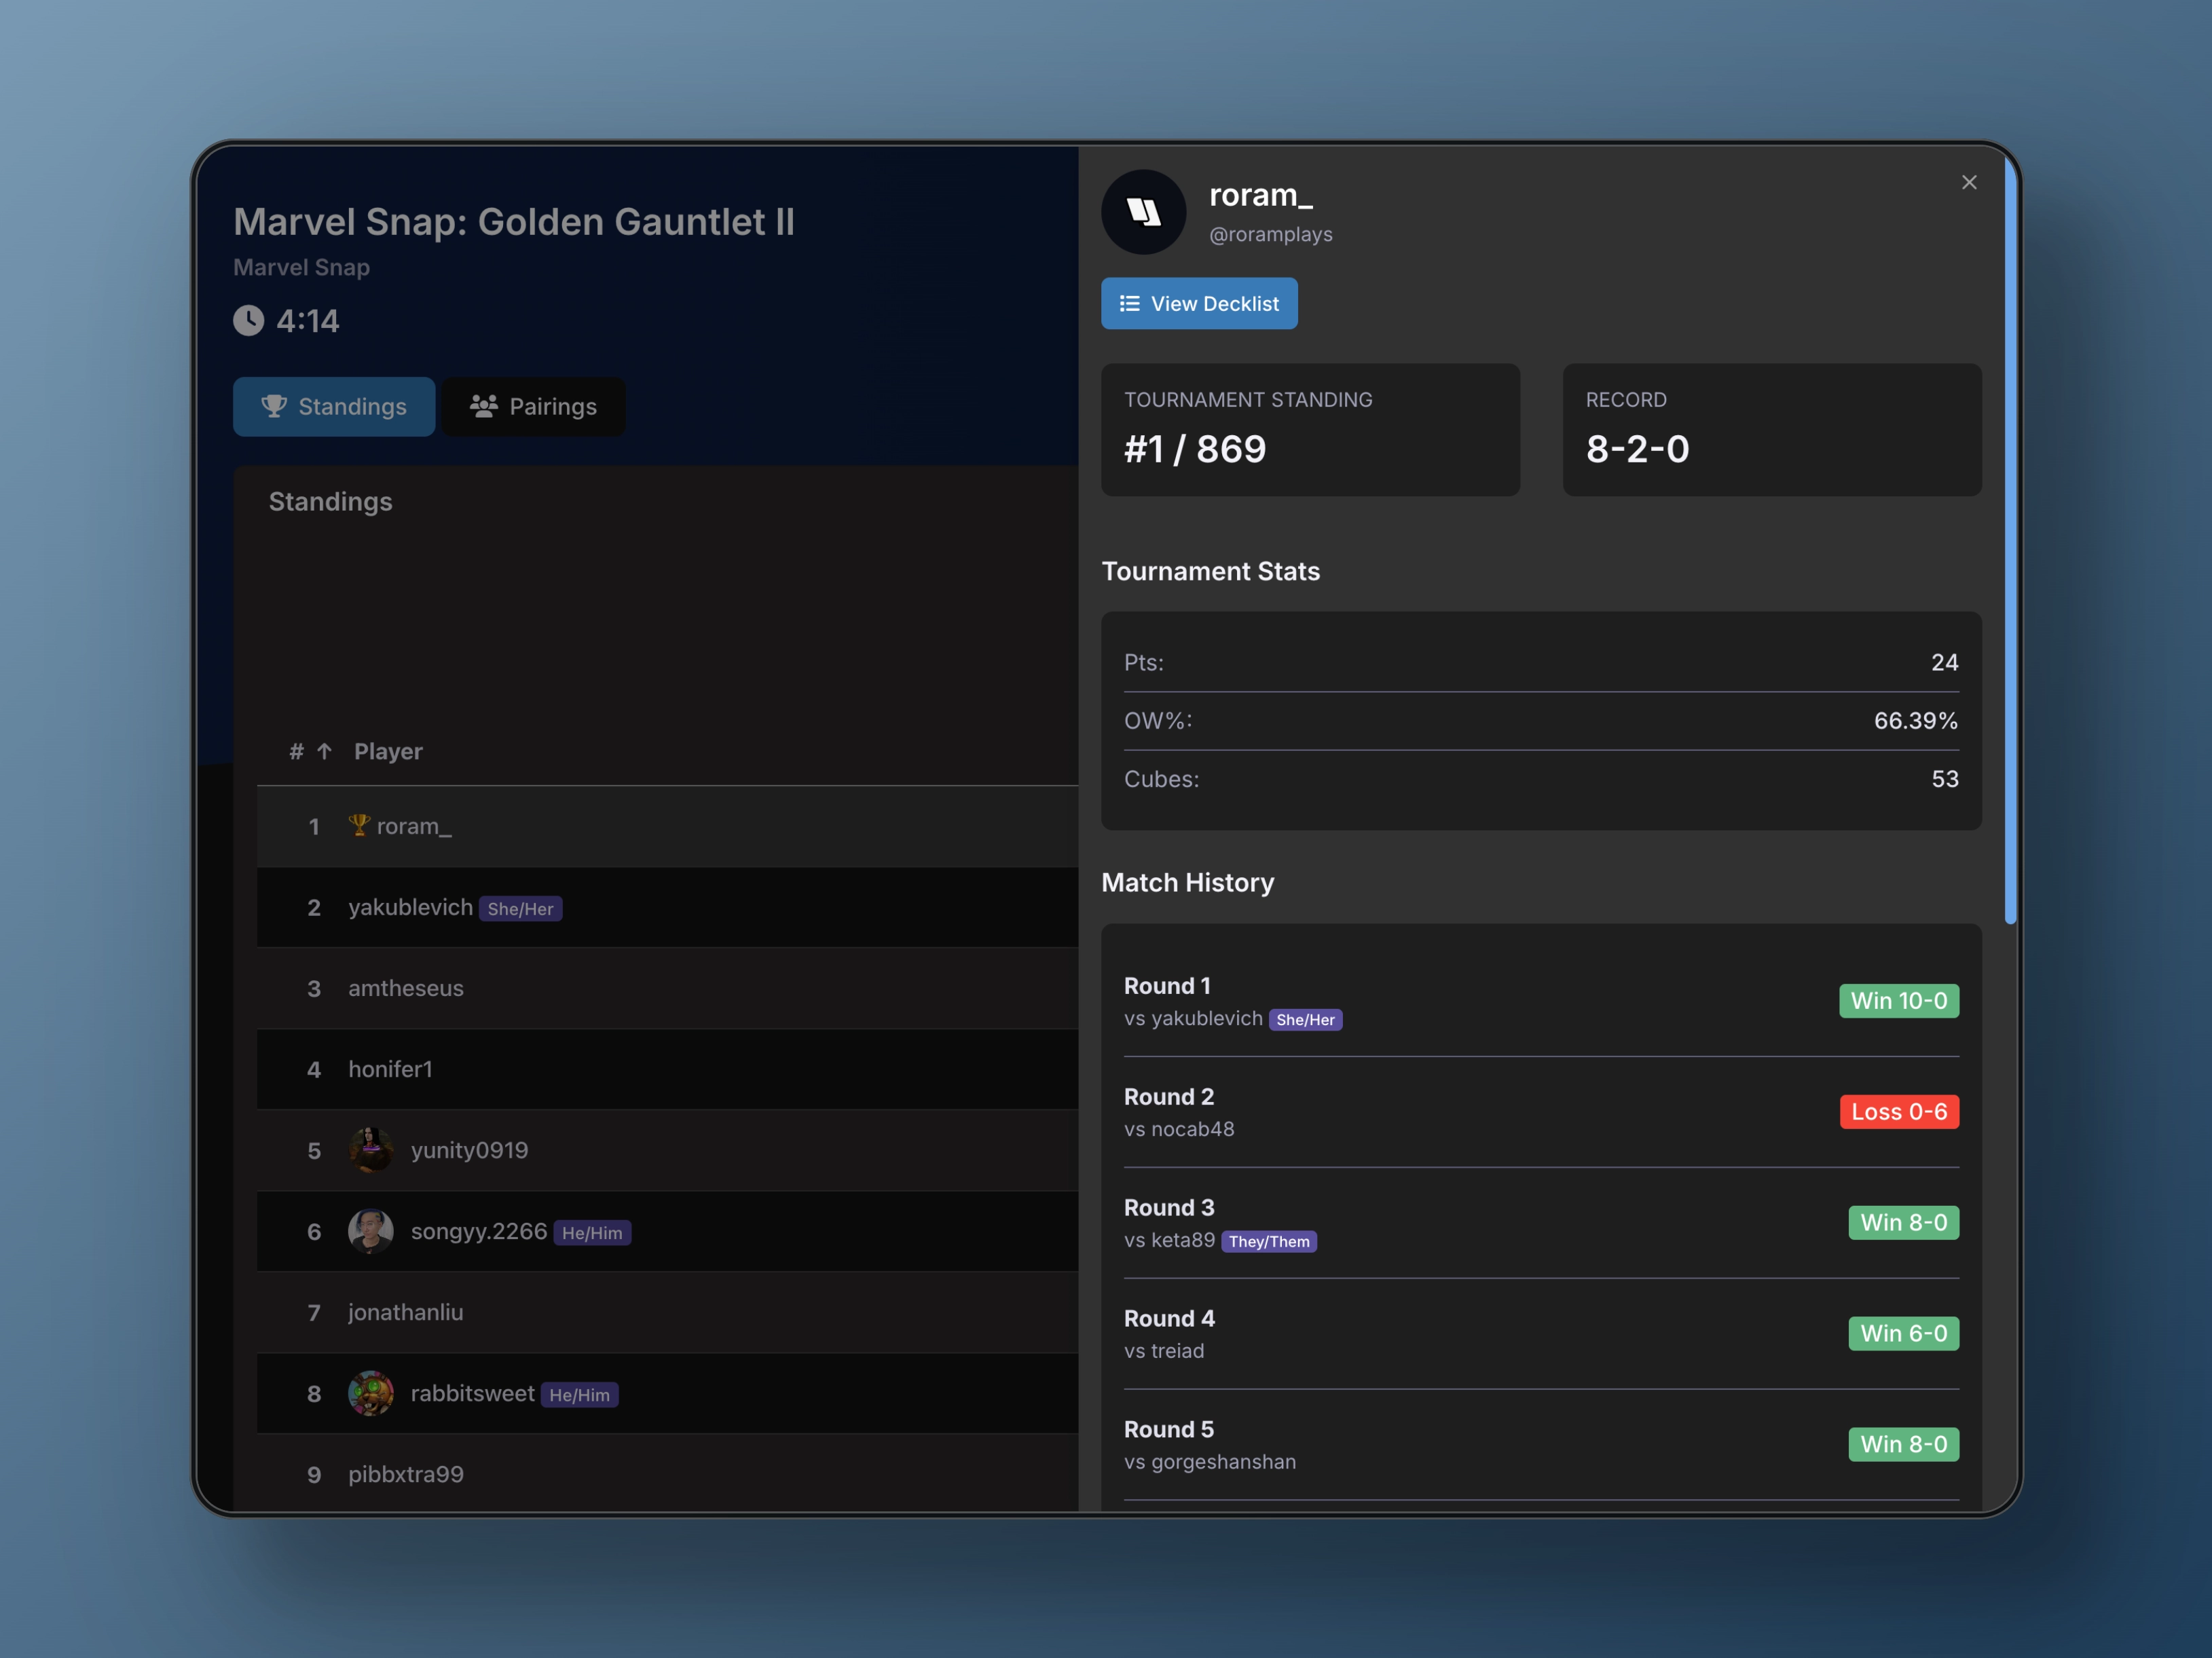
Task: Click the She/Her tag beside yakublevich in standings
Action: [520, 909]
